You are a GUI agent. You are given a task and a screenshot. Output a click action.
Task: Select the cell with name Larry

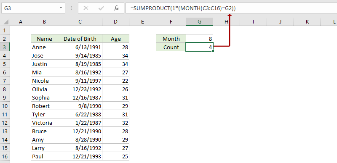pyautogui.click(x=44, y=148)
